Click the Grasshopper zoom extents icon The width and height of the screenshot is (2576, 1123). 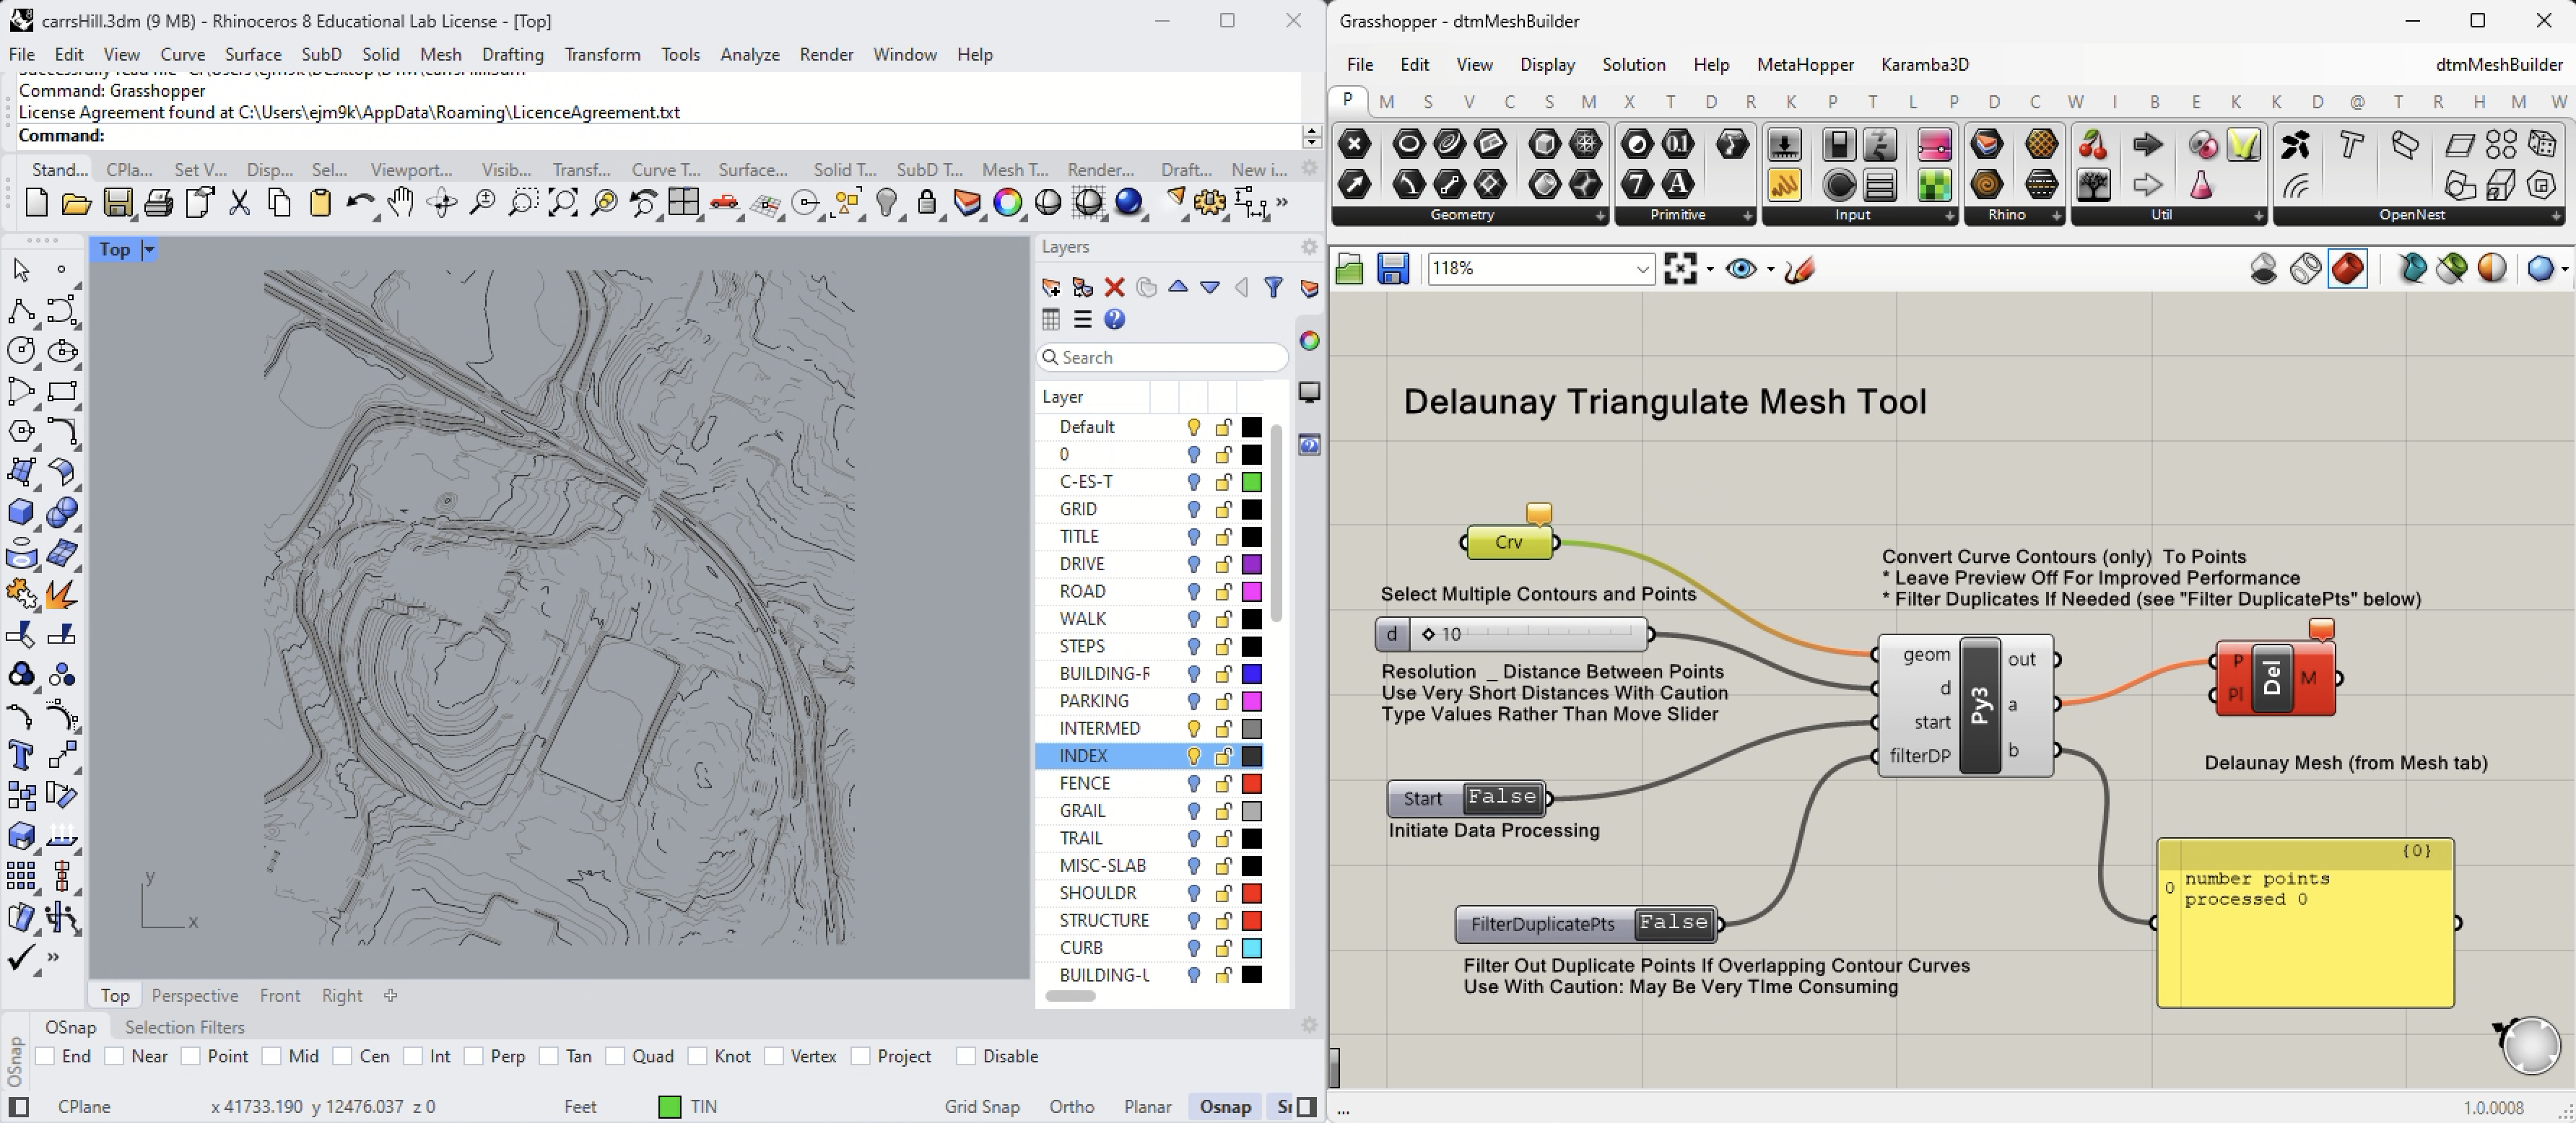(1680, 268)
